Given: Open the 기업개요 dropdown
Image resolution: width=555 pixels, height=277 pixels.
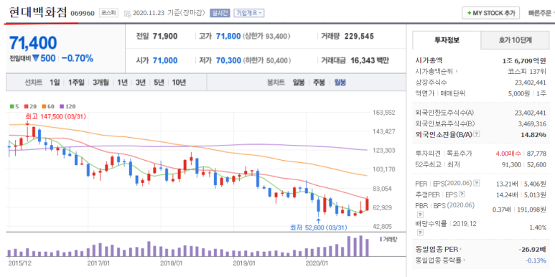Looking at the screenshot, I should point(250,13).
